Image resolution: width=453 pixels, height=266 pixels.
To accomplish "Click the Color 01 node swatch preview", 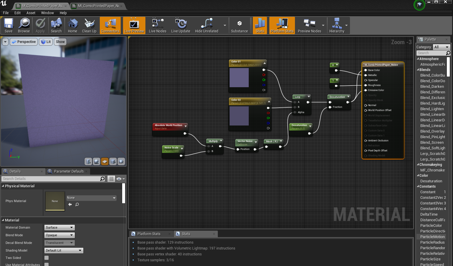I will point(239,78).
